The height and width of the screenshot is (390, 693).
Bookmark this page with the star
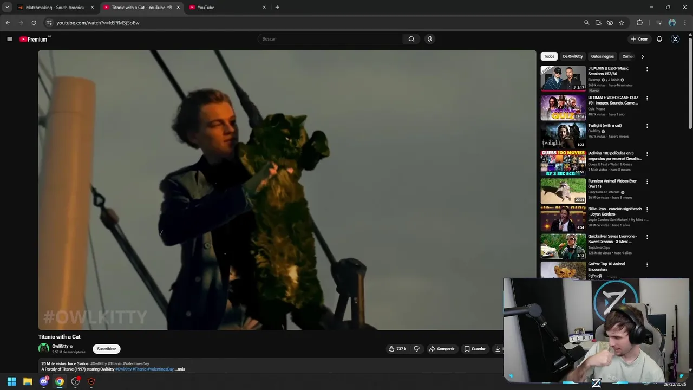click(x=622, y=23)
